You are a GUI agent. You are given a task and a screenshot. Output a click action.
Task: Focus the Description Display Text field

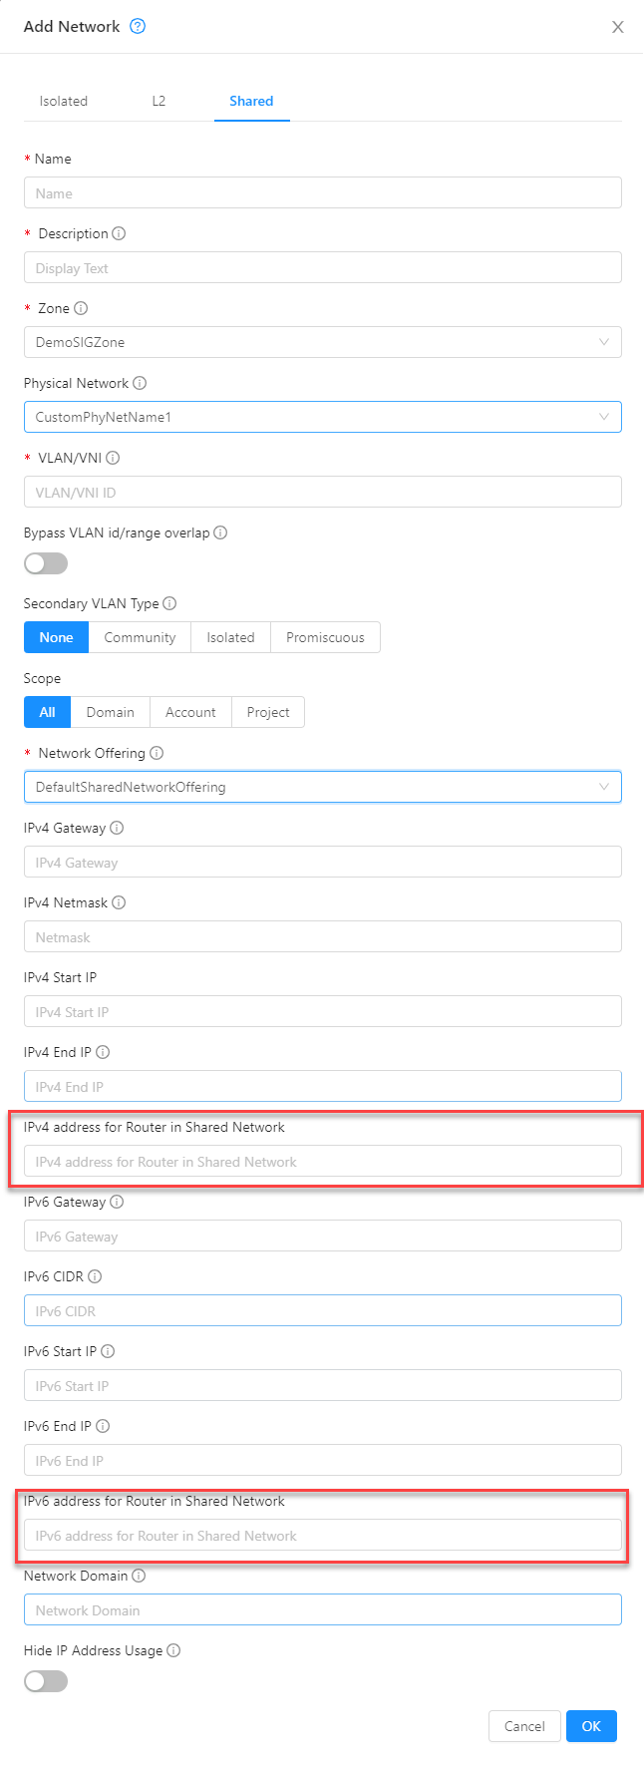point(323,267)
